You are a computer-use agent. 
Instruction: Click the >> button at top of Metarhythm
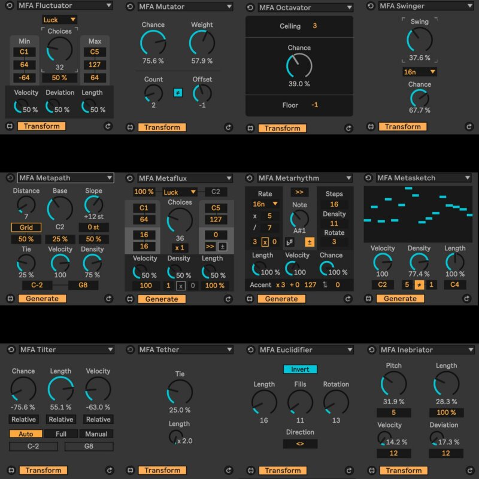pyautogui.click(x=299, y=192)
